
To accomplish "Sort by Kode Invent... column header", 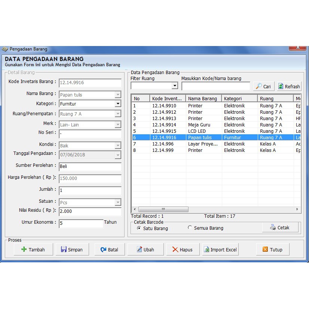I will [x=168, y=98].
